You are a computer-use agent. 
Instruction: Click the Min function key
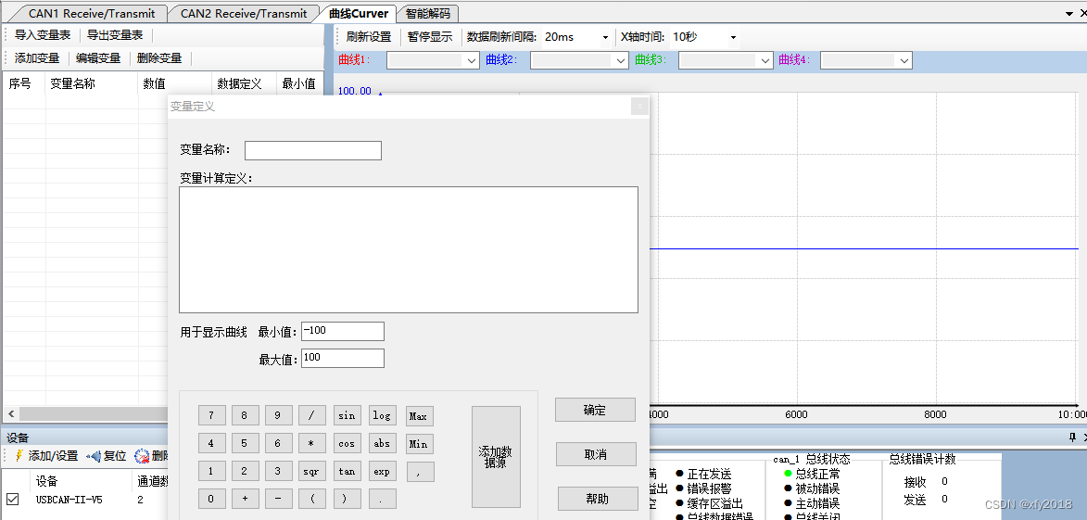(420, 444)
